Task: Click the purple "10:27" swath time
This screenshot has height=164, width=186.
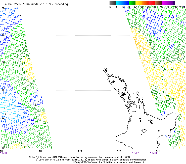Action: coord(135,153)
